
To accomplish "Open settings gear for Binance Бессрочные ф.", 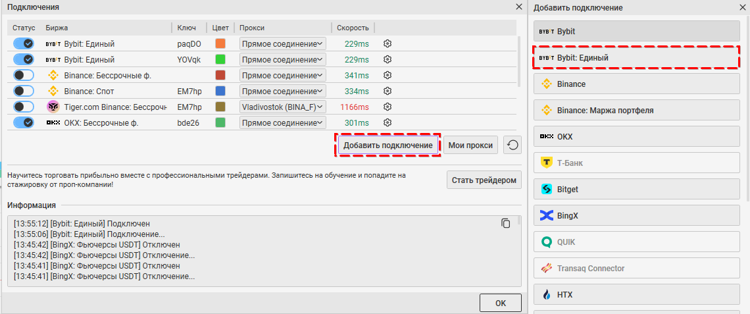I will coord(387,75).
